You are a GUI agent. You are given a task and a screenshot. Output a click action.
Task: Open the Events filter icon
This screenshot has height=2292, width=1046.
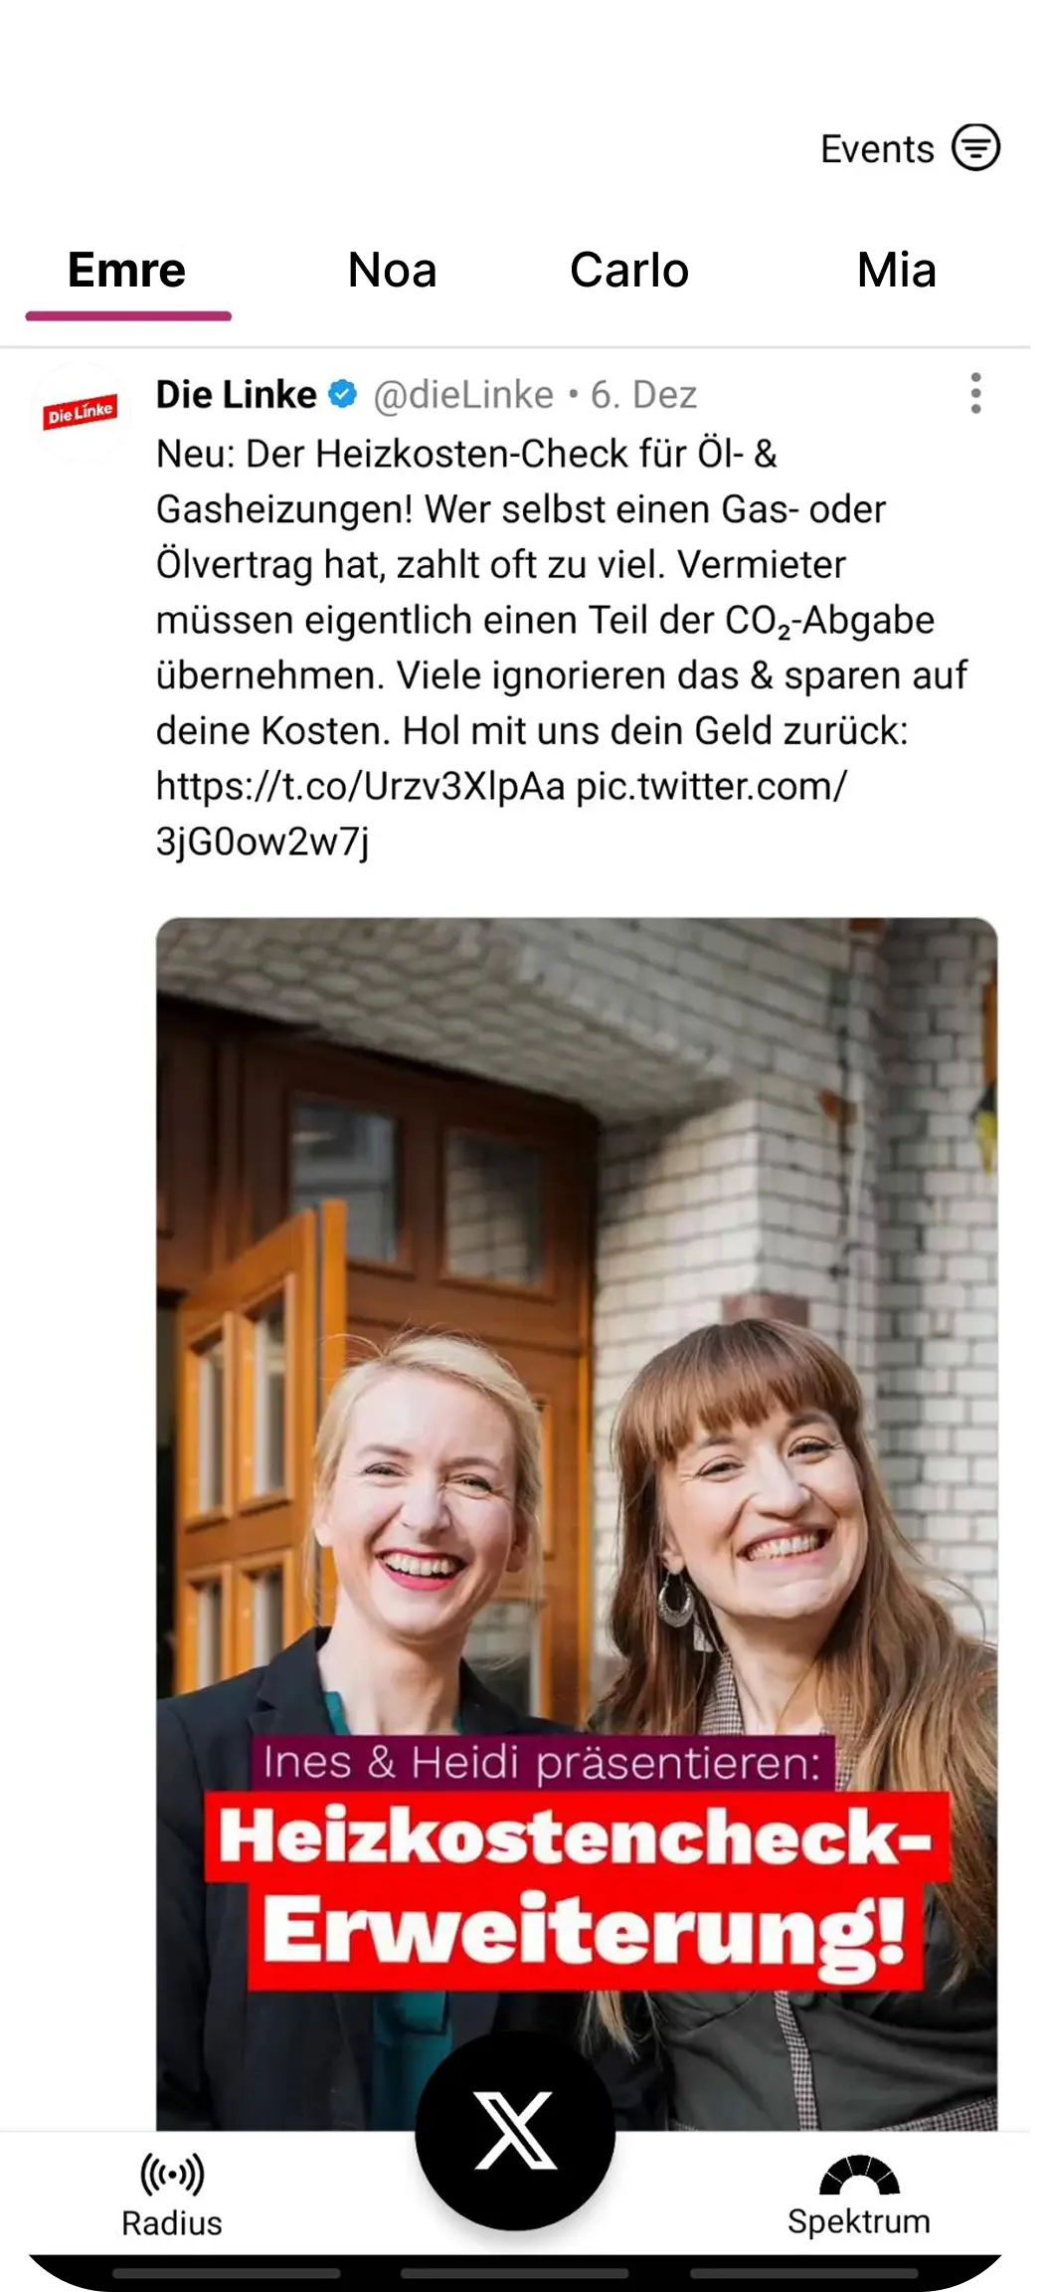975,148
